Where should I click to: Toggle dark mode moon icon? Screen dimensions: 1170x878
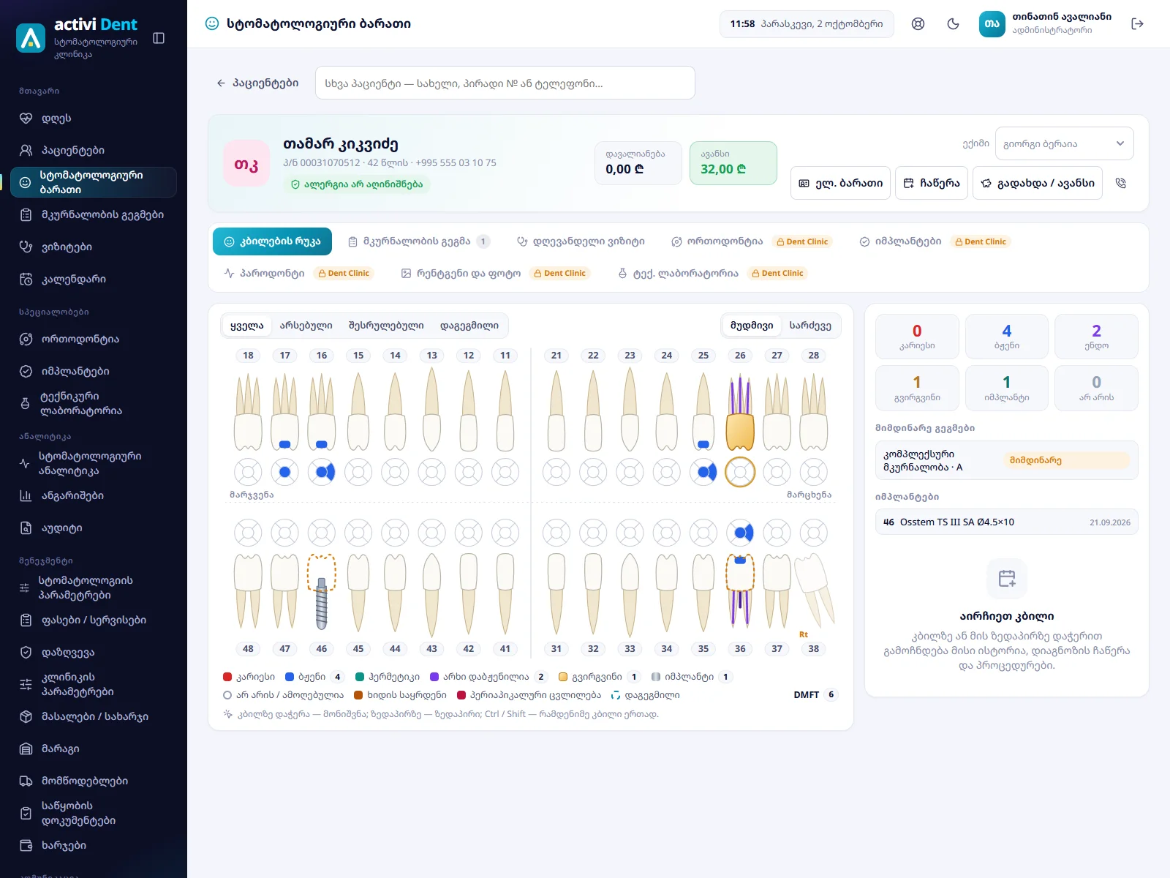953,23
